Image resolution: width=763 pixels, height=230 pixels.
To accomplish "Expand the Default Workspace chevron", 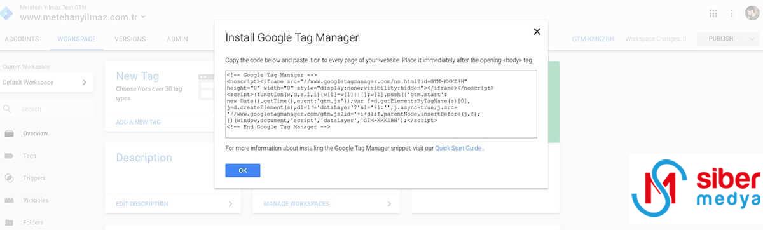I will 85,83.
